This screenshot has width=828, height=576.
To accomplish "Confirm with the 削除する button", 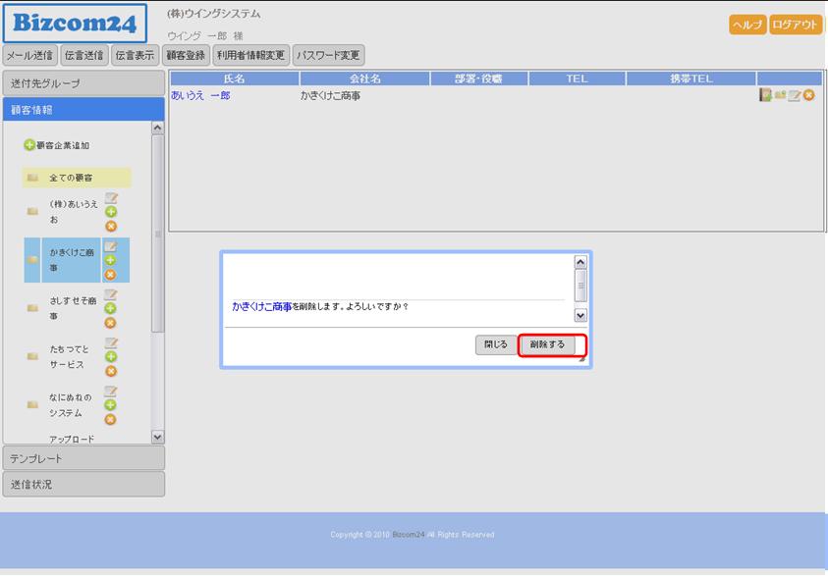I will [548, 344].
